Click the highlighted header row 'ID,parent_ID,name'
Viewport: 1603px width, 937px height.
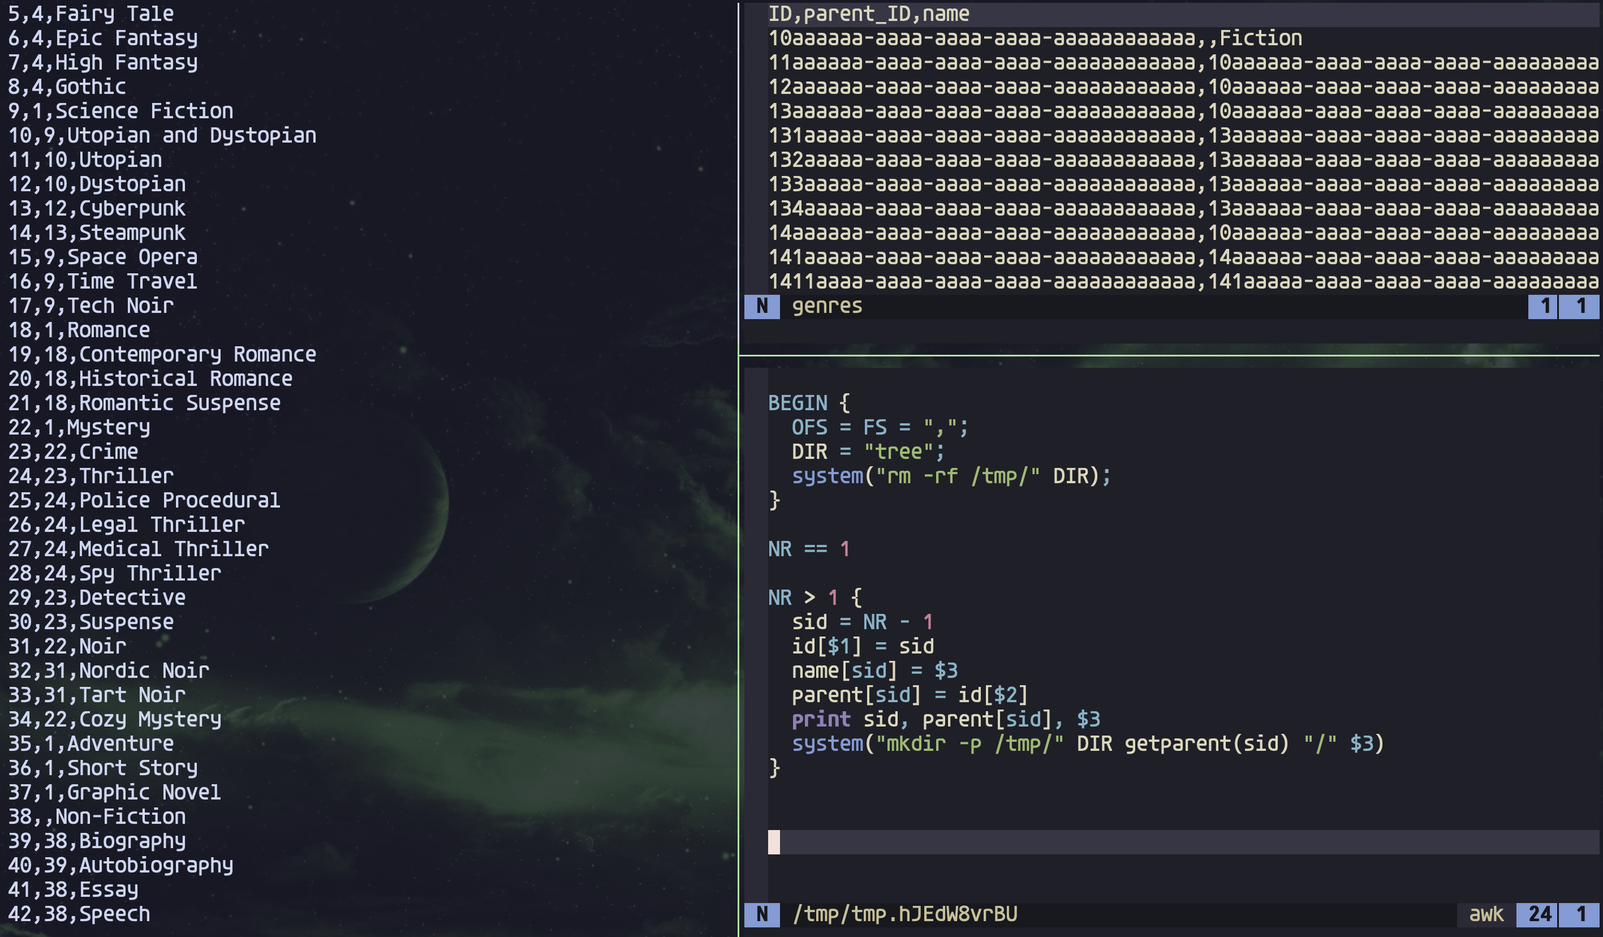coord(870,14)
